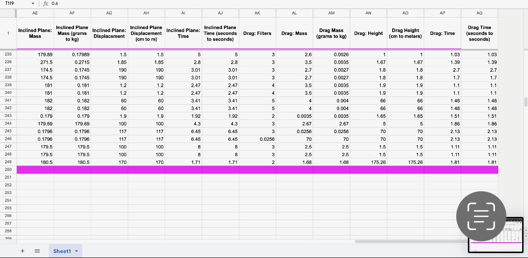Select row 246 header
Screen dimensions: 528x258
coord(8,139)
